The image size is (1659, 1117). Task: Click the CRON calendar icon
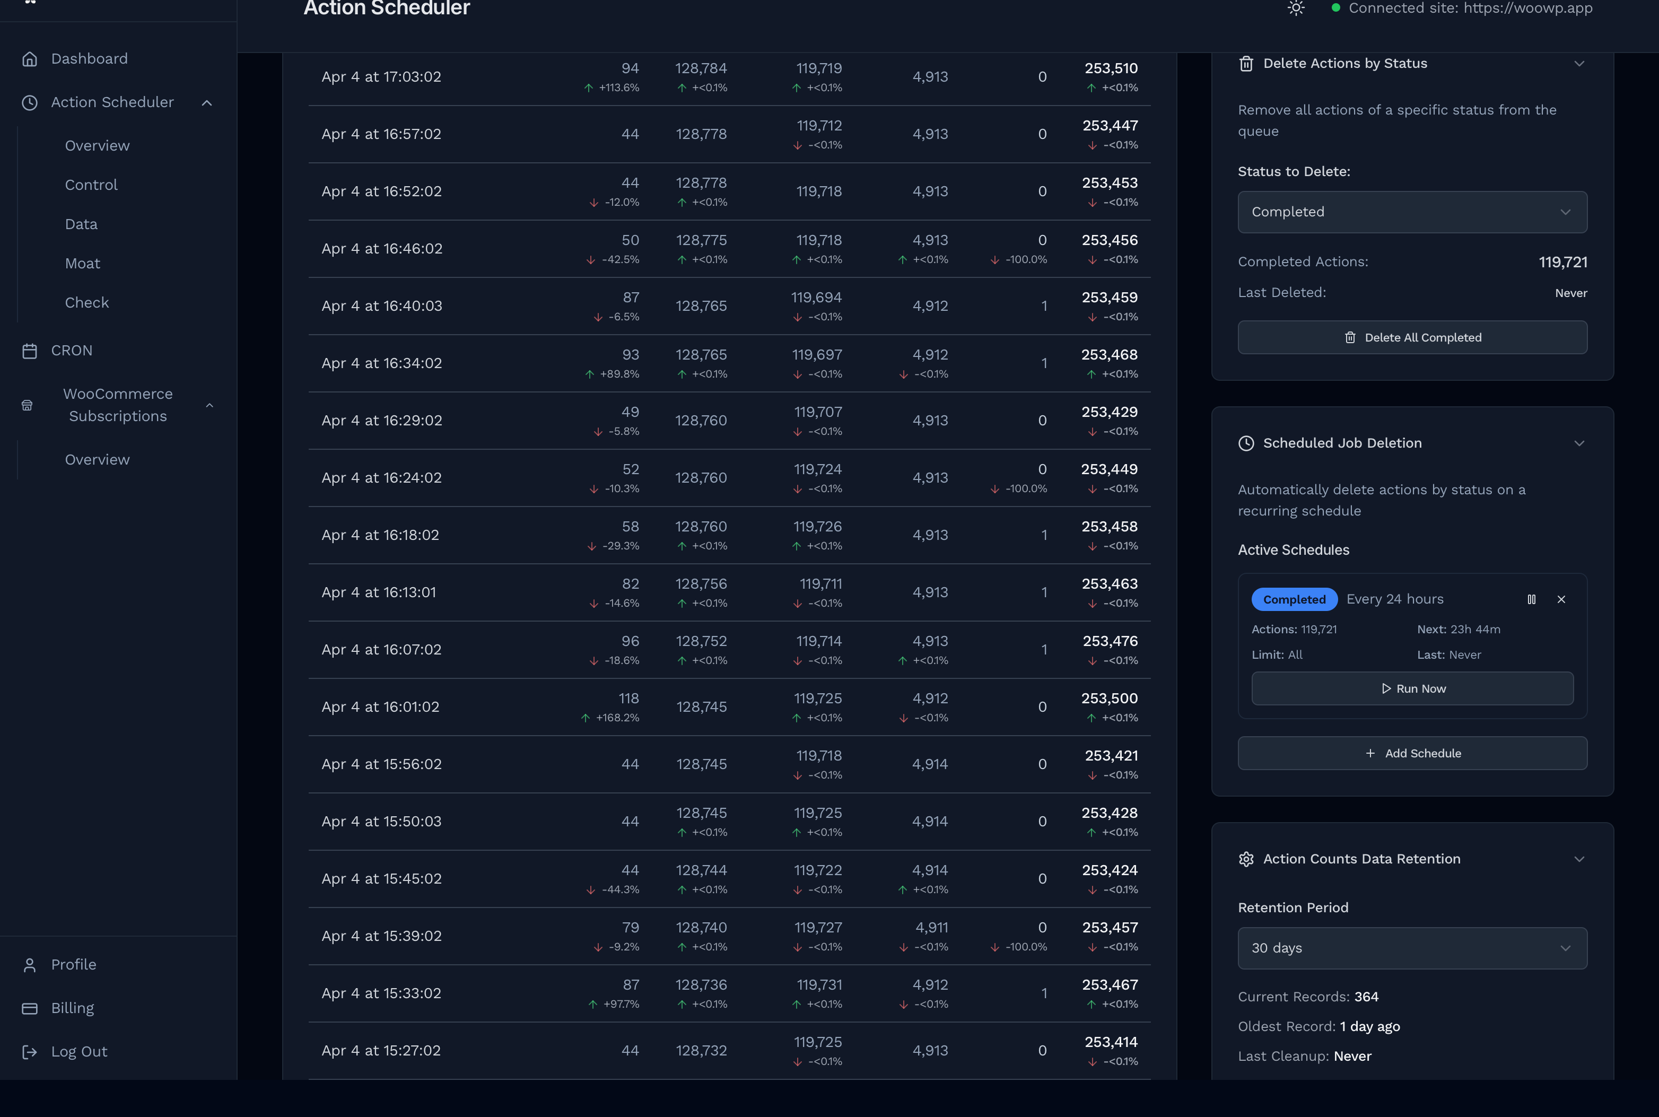tap(29, 351)
